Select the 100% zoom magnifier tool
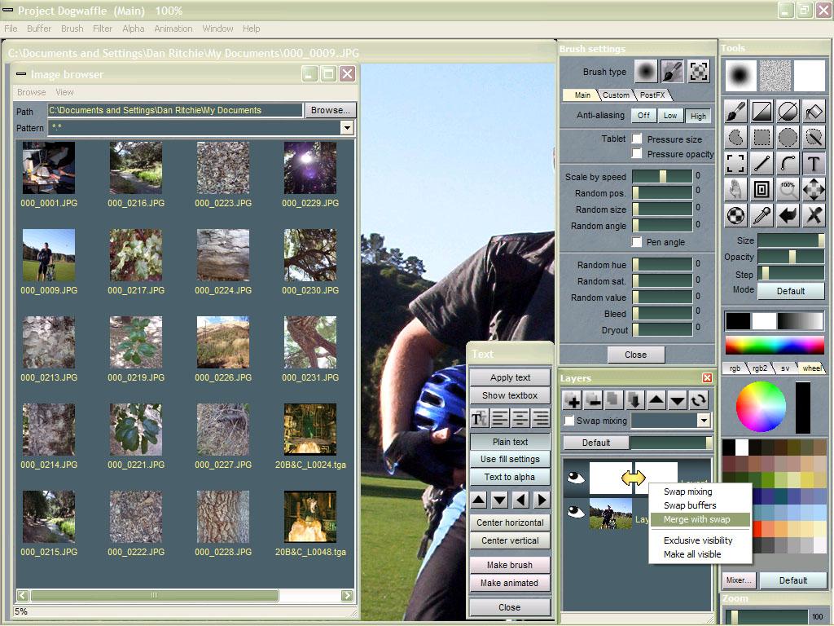The width and height of the screenshot is (834, 626). click(x=788, y=189)
